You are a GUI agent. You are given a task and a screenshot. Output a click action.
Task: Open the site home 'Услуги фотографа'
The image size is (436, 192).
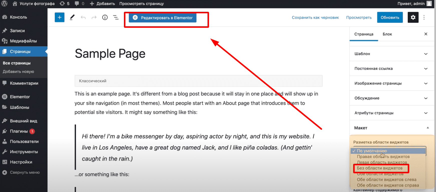pos(34,3)
